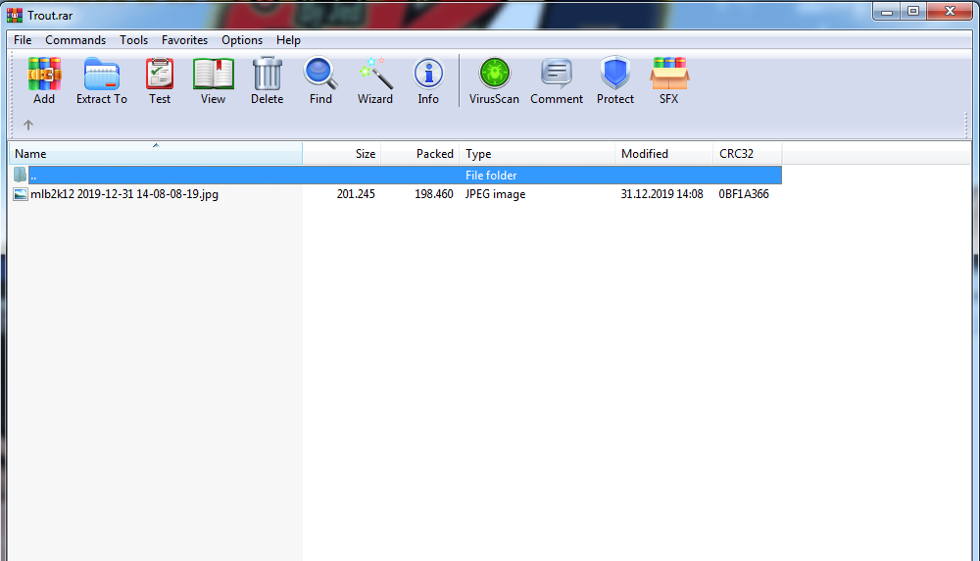
Task: Go up one level arrow
Action: 28,126
